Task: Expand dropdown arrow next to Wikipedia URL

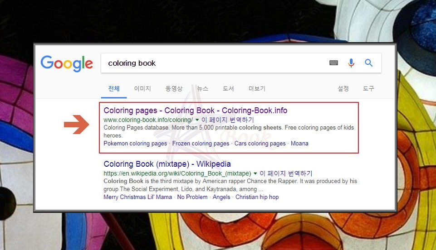Action: pyautogui.click(x=255, y=173)
